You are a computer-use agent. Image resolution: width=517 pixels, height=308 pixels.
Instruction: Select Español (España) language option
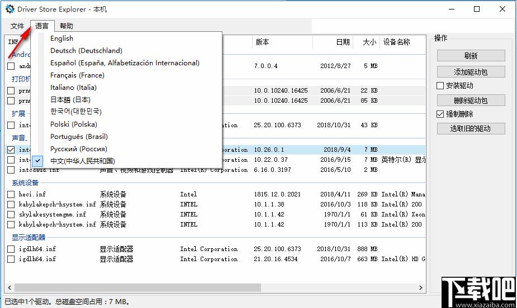tap(125, 63)
